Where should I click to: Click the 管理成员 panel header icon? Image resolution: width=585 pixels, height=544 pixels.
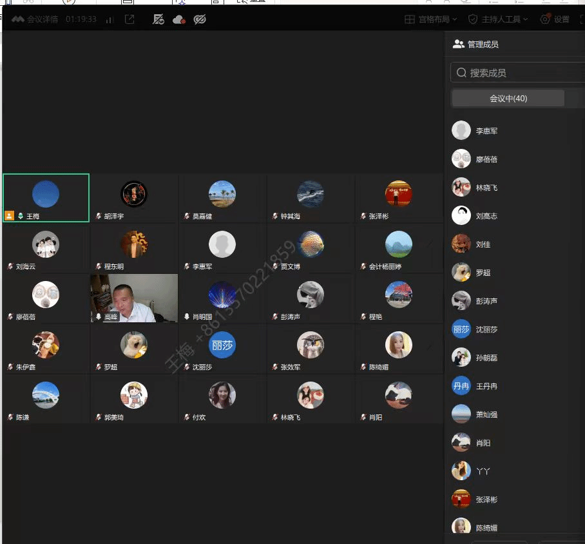[x=458, y=44]
